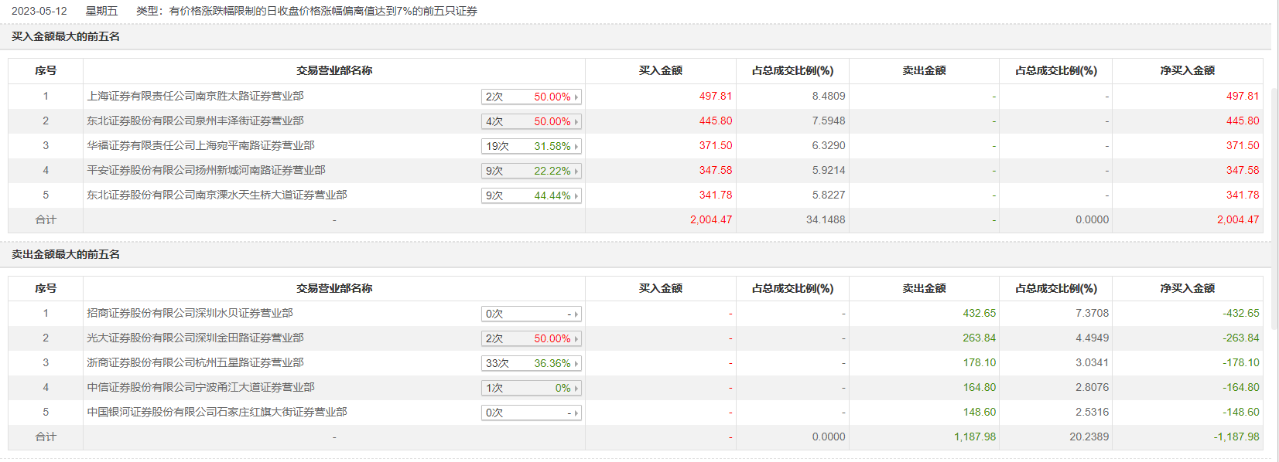Click the arrow in 中国银河证券's 0次 box
Image resolution: width=1279 pixels, height=462 pixels.
tap(576, 413)
